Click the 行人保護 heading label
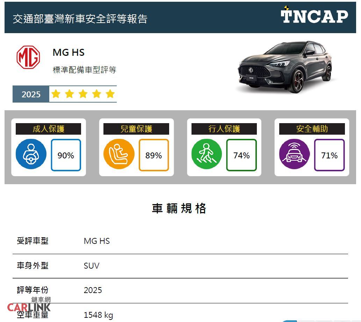Viewport: 361px width, 322px height. tap(224, 129)
